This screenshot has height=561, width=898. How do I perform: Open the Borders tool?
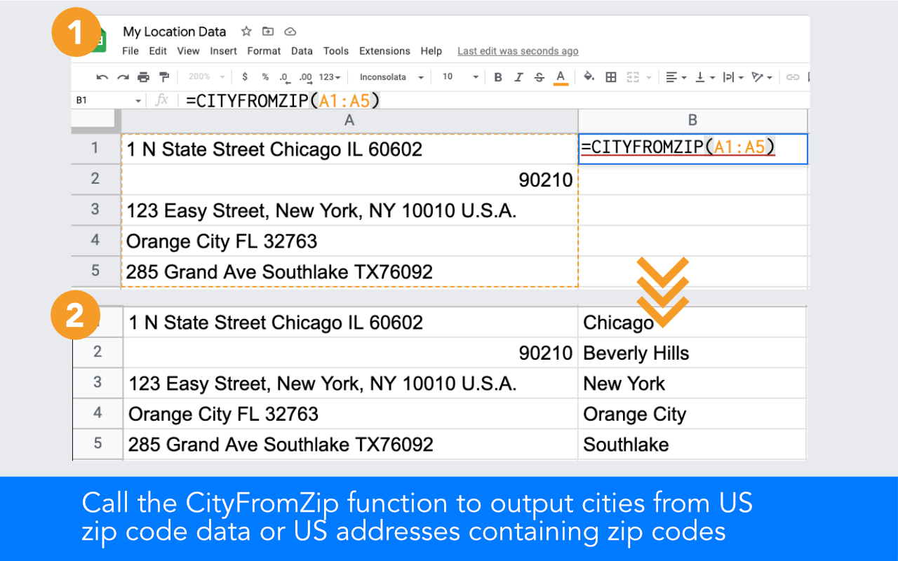pos(611,77)
